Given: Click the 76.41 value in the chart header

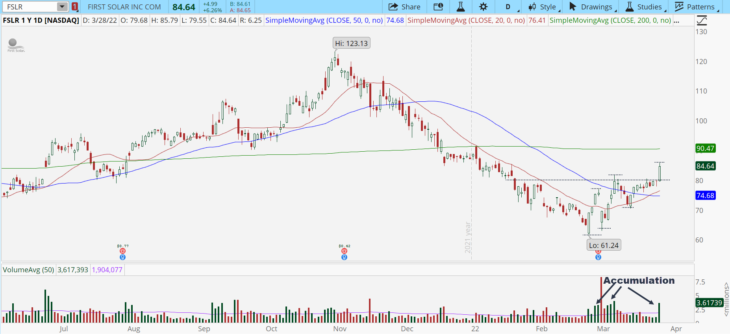Looking at the screenshot, I should point(537,20).
